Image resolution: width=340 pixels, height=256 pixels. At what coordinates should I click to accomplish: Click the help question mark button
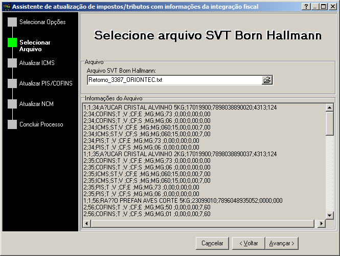(x=306, y=6)
